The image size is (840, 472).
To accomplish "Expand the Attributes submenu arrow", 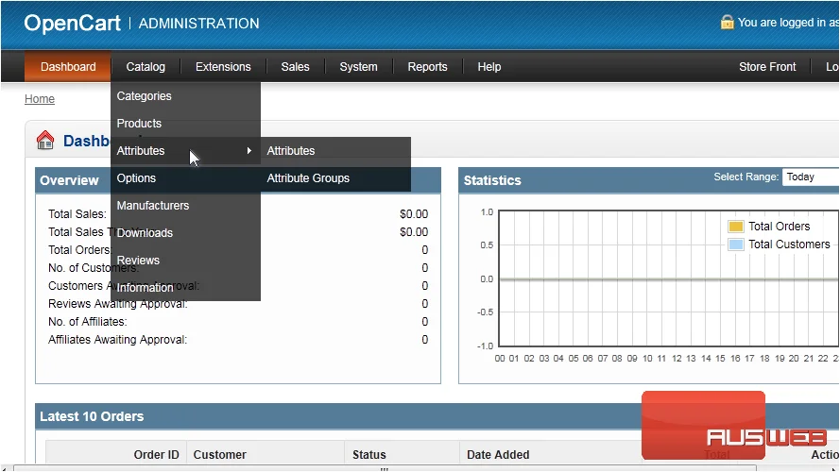I will pos(249,150).
